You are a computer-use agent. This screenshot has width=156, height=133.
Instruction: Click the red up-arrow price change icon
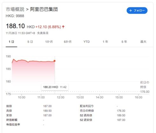click(63, 27)
